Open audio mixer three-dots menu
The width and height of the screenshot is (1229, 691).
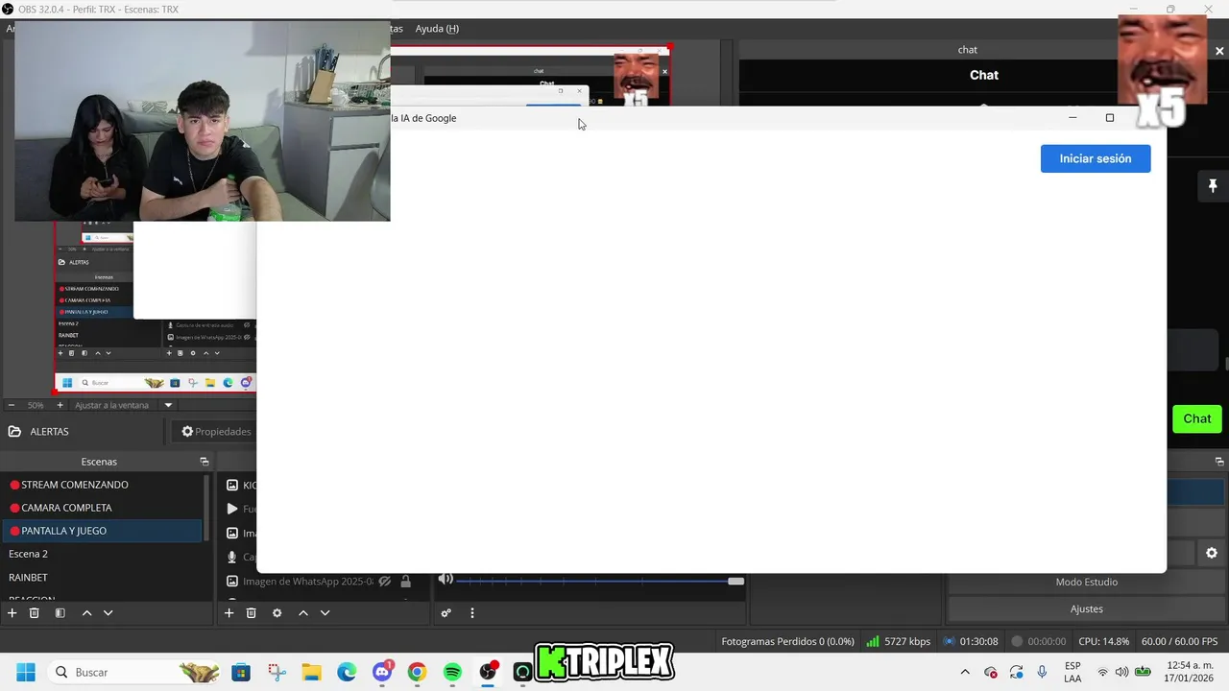pos(471,613)
